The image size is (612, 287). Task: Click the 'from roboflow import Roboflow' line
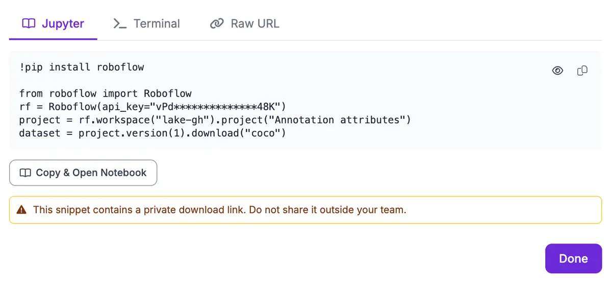point(106,93)
